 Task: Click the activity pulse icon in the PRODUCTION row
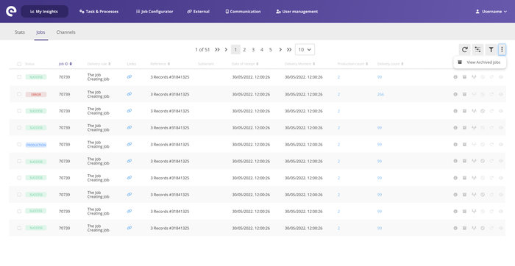click(474, 144)
